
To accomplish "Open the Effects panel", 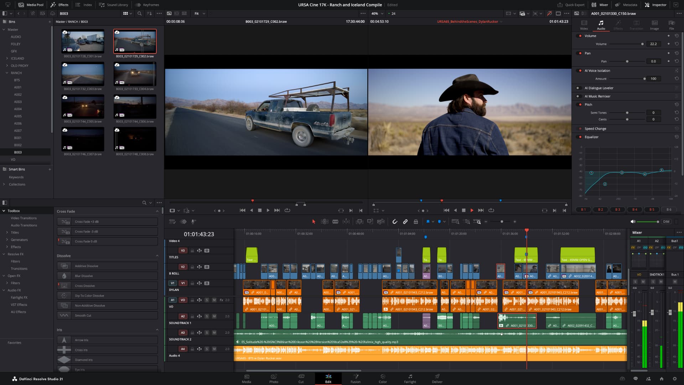I will pos(59,5).
